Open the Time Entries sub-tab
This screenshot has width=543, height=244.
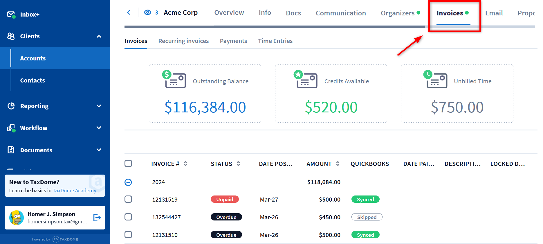[x=275, y=41]
